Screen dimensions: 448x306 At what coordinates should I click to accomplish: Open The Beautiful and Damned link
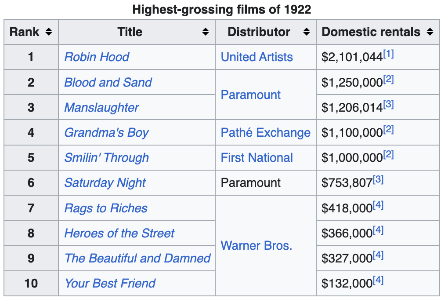coord(137,258)
